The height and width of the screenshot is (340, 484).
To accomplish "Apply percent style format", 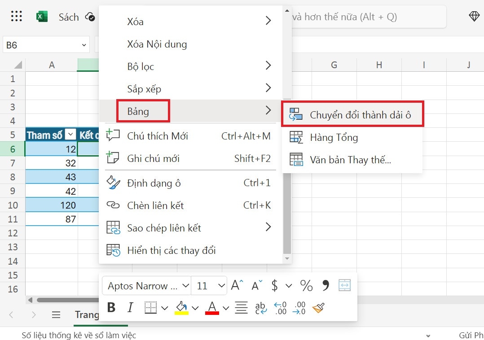I will tap(306, 285).
